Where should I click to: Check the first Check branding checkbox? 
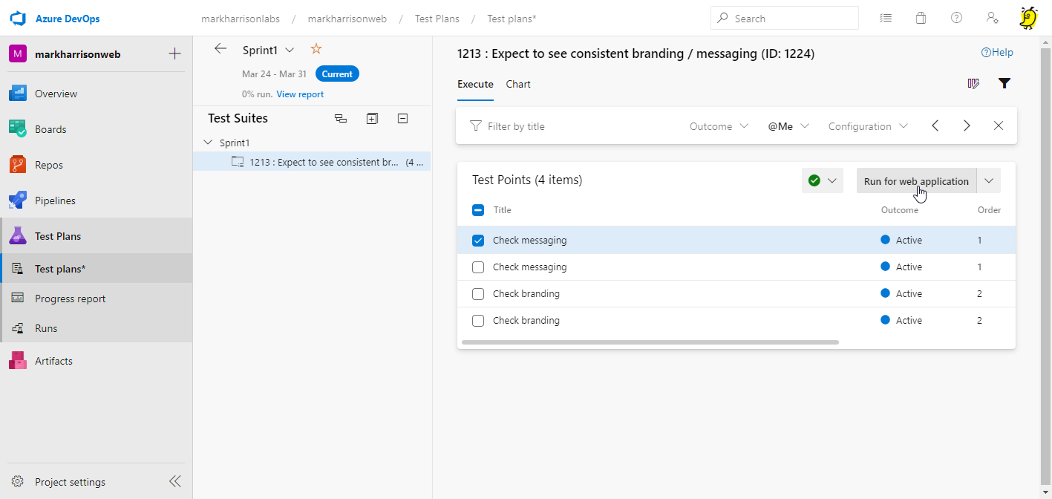478,294
